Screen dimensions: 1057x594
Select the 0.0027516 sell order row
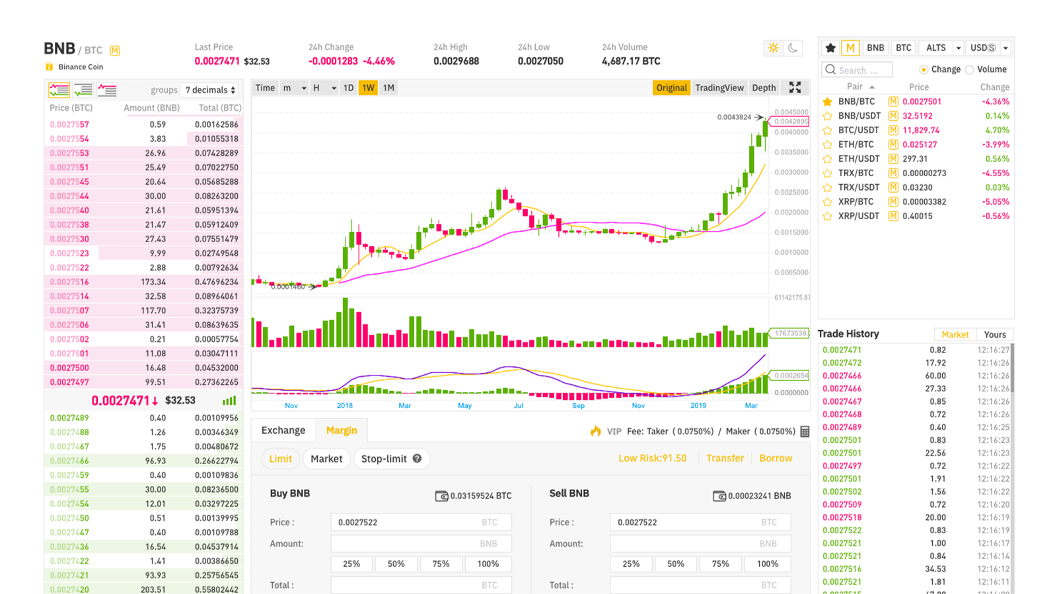pos(144,282)
